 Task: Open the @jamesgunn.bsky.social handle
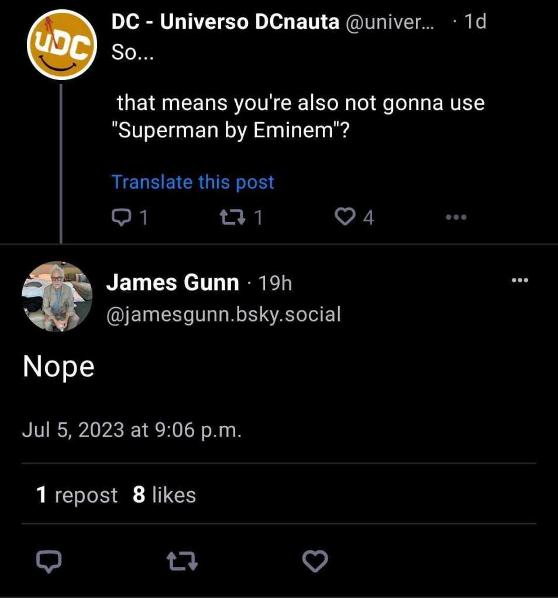(x=223, y=314)
